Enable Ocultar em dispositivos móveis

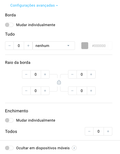point(9,148)
